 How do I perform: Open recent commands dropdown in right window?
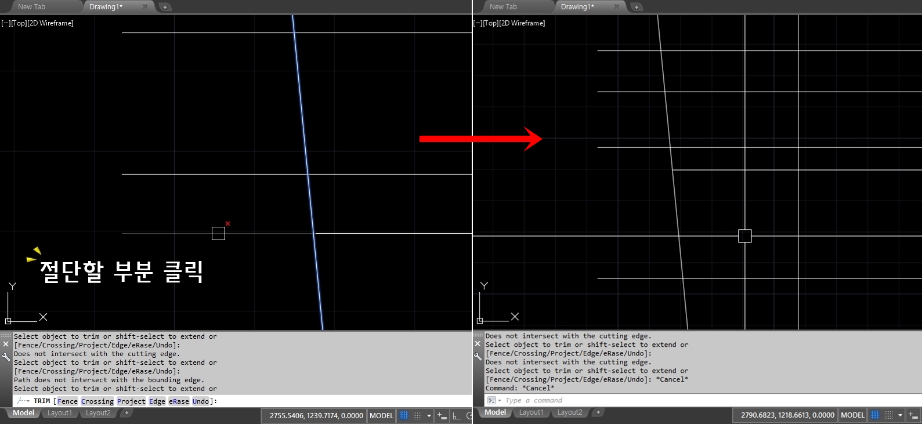point(500,400)
